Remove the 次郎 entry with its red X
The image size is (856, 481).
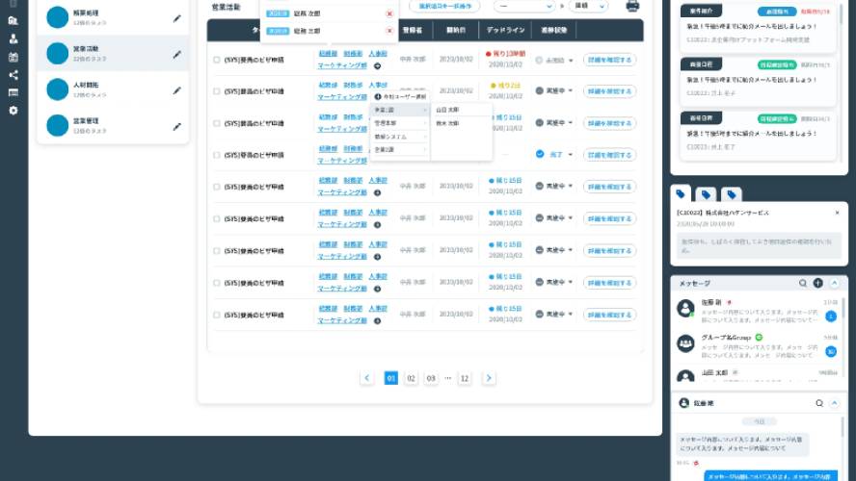tap(389, 13)
